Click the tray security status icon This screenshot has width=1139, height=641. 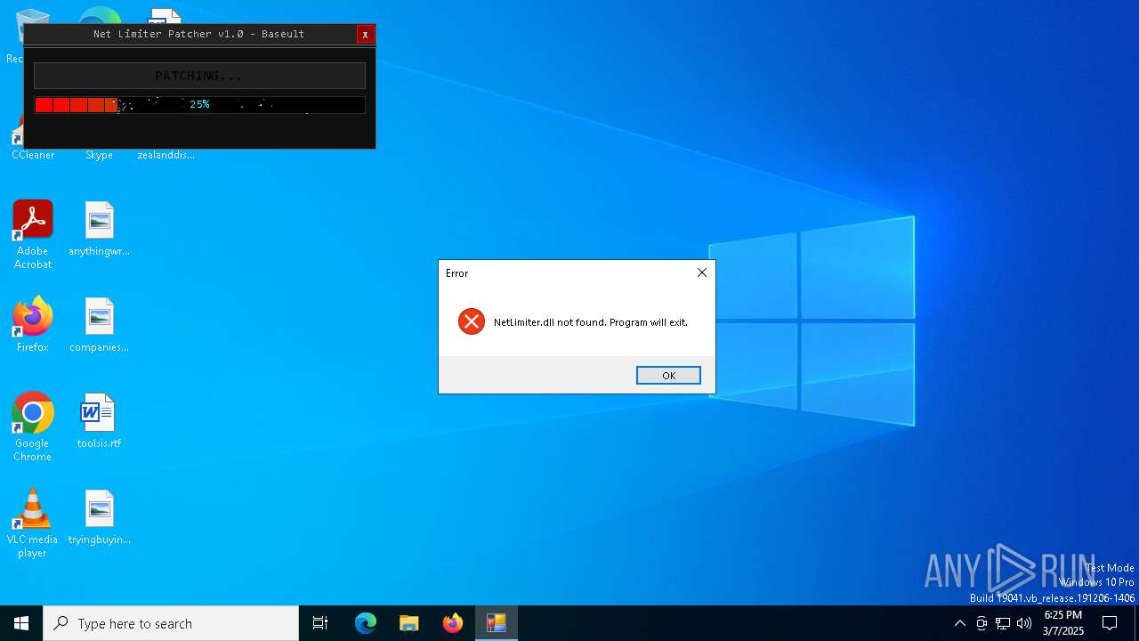pos(981,623)
